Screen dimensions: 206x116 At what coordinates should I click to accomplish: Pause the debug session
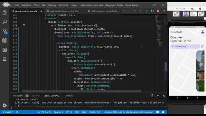point(128,11)
